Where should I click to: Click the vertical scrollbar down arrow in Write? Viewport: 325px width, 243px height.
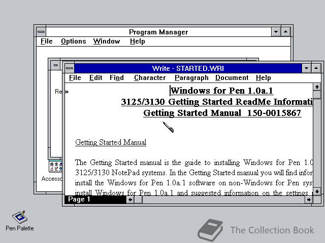tap(317, 191)
